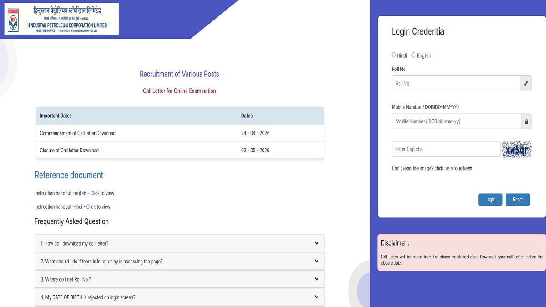Screen dimensions: 546x307
Task: Expand the 'How do I download my call letter?' FAQ
Action: tap(179, 243)
